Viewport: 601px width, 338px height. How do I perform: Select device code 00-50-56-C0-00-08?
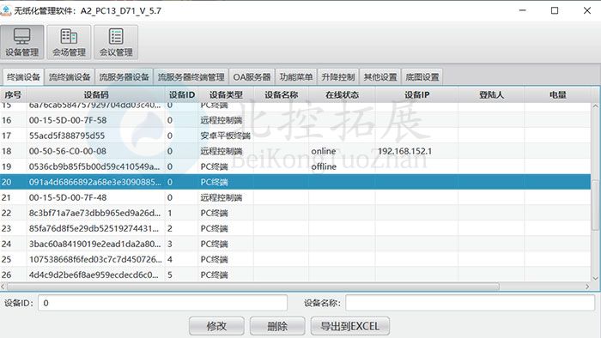click(68, 151)
